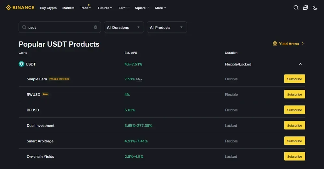Click the USDT coin icon

point(21,64)
